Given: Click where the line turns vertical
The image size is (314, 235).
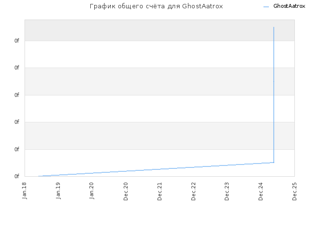Looking at the screenshot, I should (274, 163).
